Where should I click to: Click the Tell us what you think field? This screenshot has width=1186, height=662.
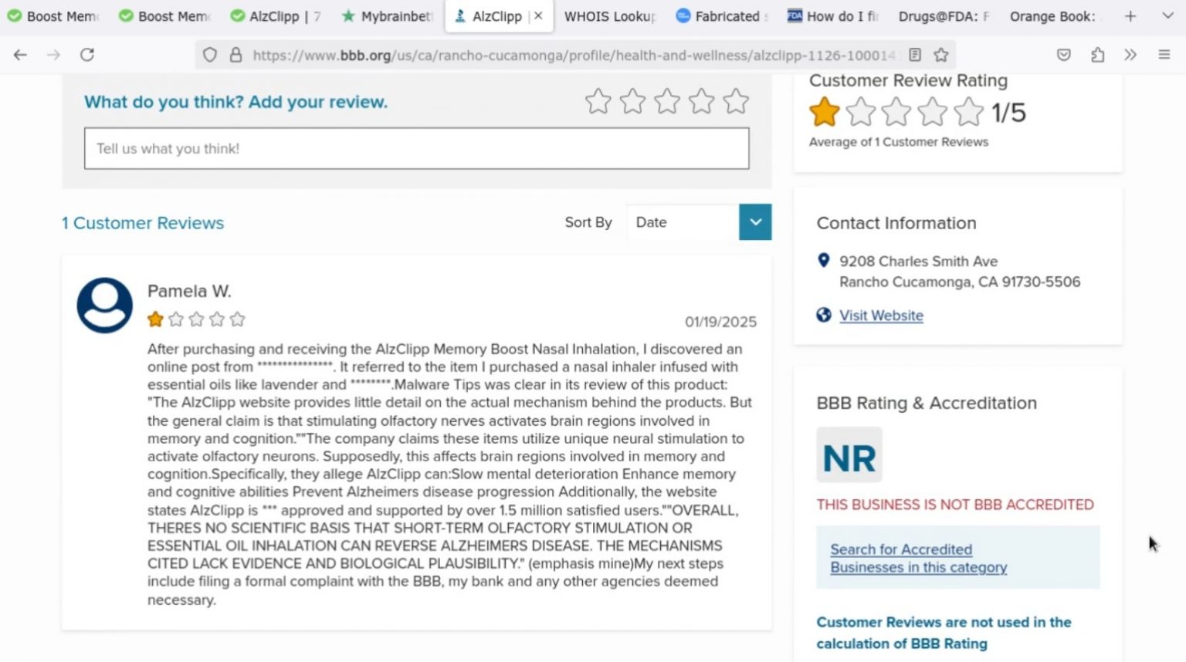417,148
